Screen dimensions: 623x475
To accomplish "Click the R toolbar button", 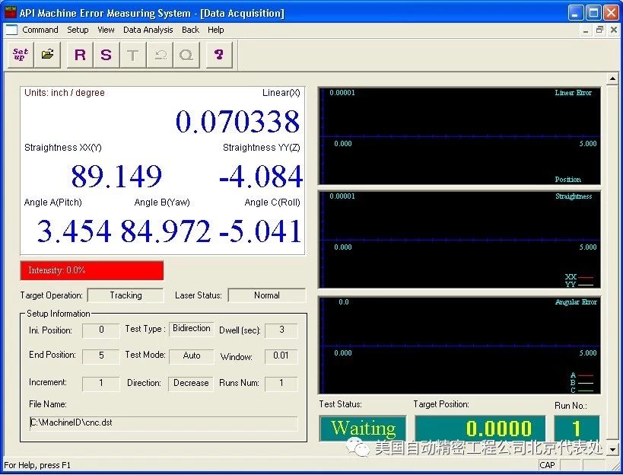I will pos(80,55).
